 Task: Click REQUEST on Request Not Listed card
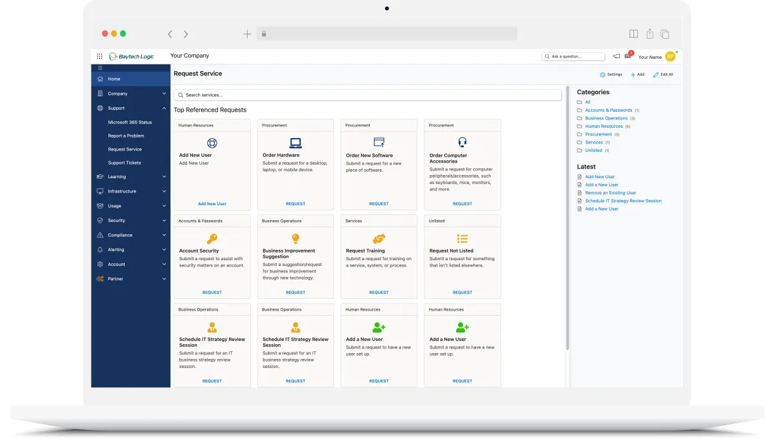(462, 292)
